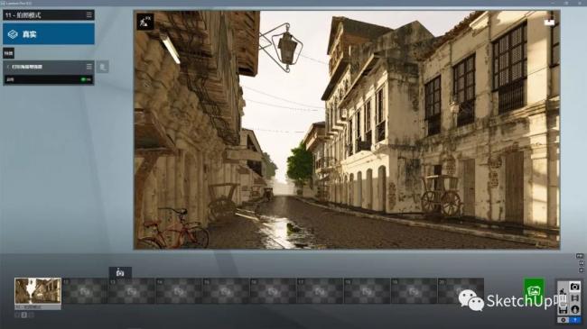Toggle the blue help button at bottom right
Image resolution: width=587 pixels, height=329 pixels.
point(575,320)
